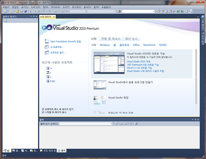206x159 pixels.
Task: Expand the New Project dropdown arrow
Action: [9, 11]
